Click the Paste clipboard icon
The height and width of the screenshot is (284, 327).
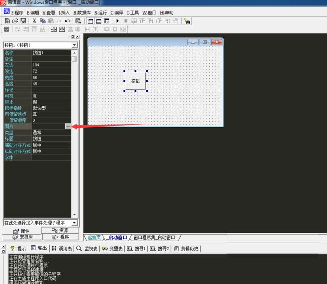tap(51, 21)
